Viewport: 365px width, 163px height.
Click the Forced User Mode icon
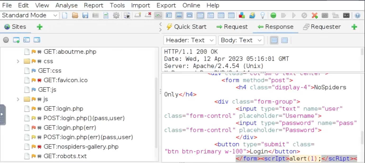point(336,16)
